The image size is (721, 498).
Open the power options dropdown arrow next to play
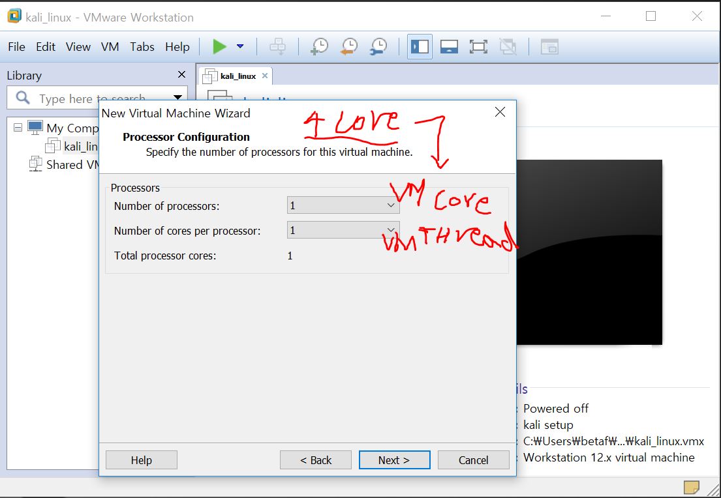tap(240, 46)
